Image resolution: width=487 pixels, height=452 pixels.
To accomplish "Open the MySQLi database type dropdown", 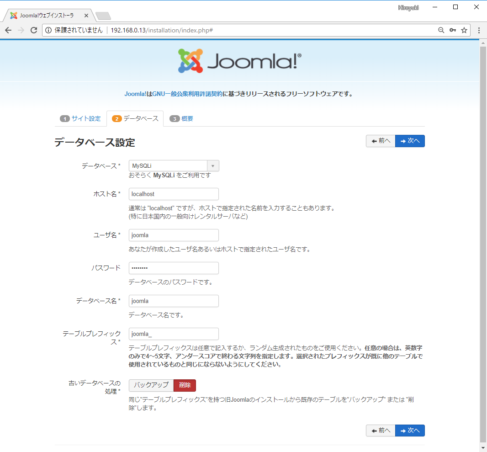I will tap(174, 166).
